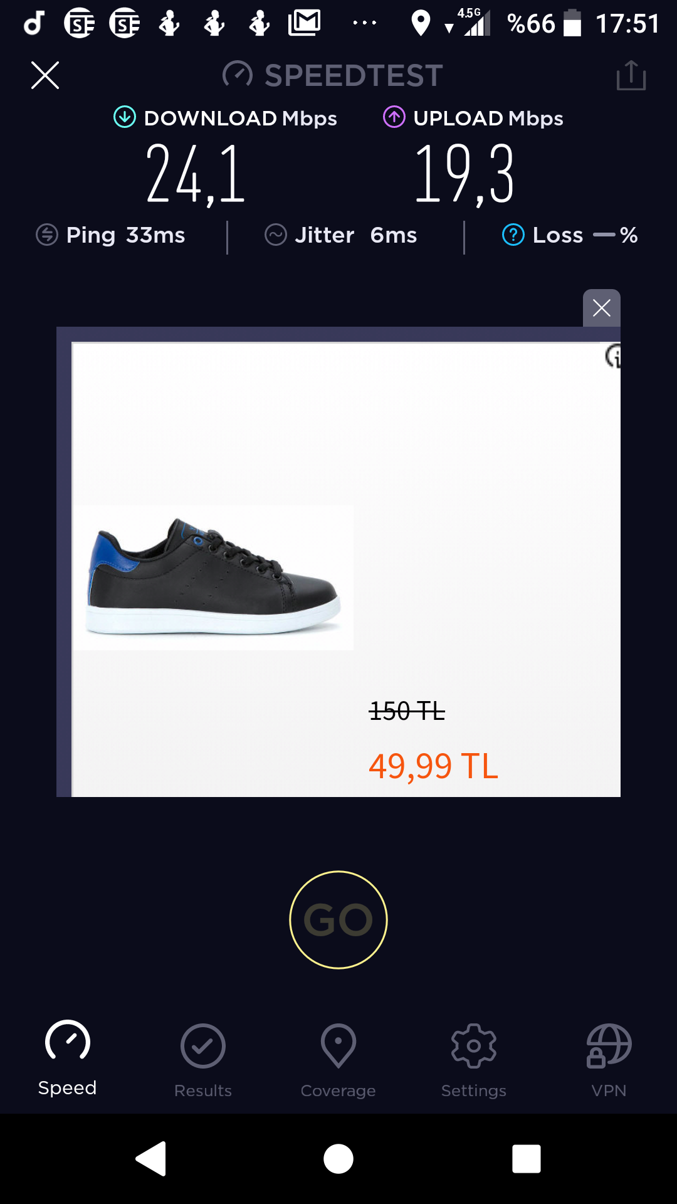
Task: Open the ad info icon
Action: click(x=613, y=356)
